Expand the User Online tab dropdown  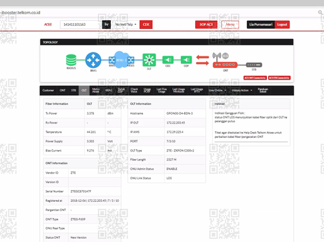[x=217, y=91]
